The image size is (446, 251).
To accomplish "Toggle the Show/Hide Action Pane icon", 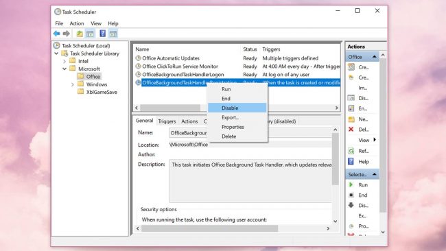I will [x=113, y=34].
